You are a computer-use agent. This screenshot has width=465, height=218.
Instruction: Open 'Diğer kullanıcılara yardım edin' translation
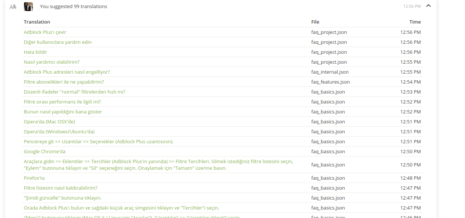pyautogui.click(x=58, y=42)
